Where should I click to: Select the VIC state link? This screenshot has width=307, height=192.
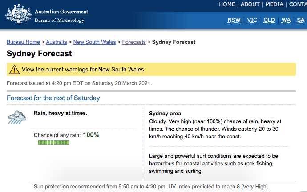[252, 20]
